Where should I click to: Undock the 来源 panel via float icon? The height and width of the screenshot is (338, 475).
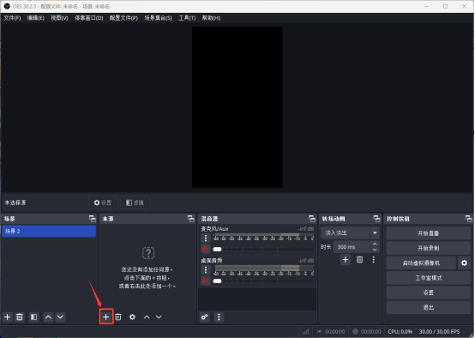pos(191,219)
